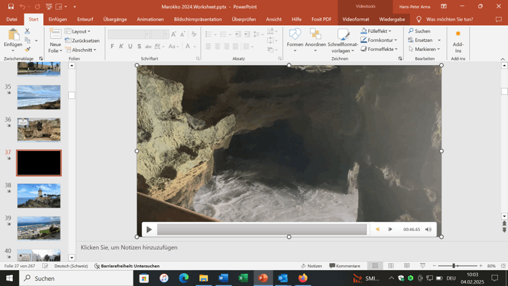
Task: Click the Was möchten Sie tun search box
Action: [450, 19]
